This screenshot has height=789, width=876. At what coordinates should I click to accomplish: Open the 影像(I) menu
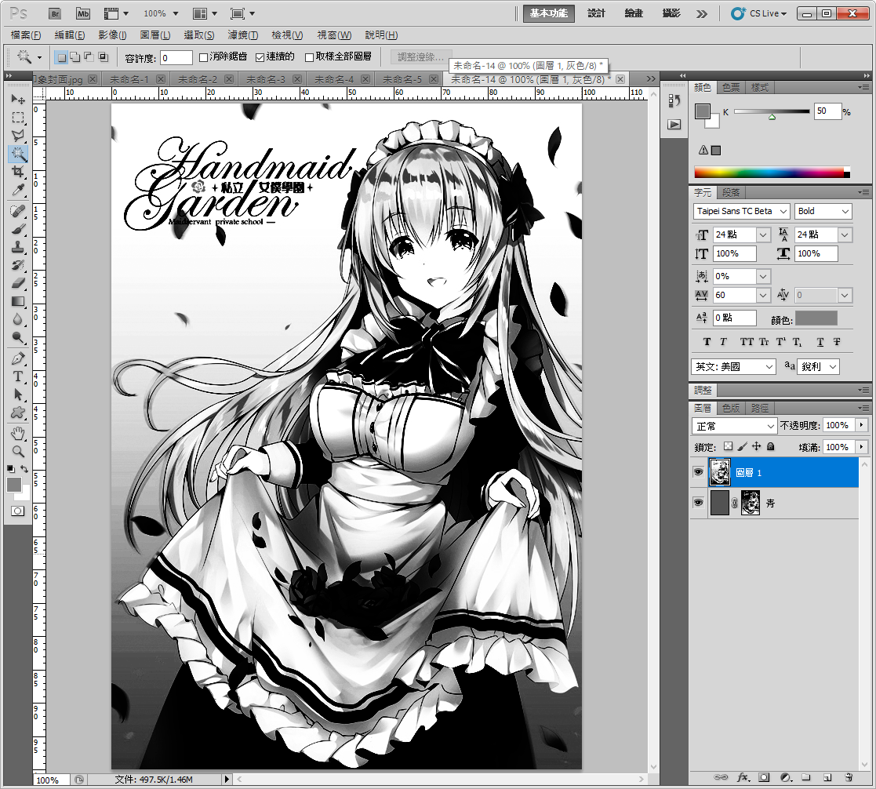(x=112, y=35)
